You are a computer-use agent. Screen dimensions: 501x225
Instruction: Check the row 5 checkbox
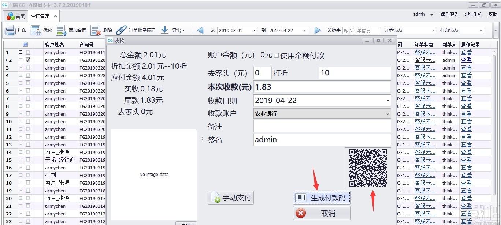pos(28,83)
